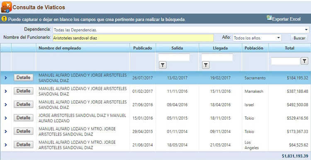The height and width of the screenshot is (160, 311).
Task: Open the Total column filter funnel
Action: [x=304, y=61]
